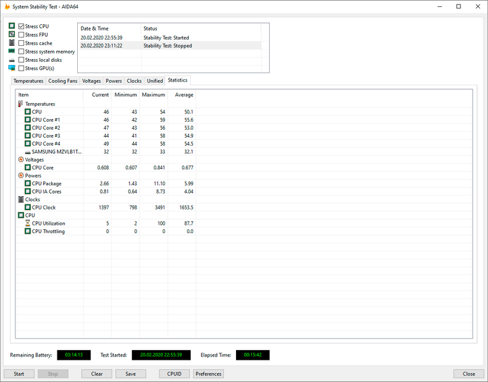488x382 pixels.
Task: Click the icon beside CPU IA Cores
Action: coord(27,191)
